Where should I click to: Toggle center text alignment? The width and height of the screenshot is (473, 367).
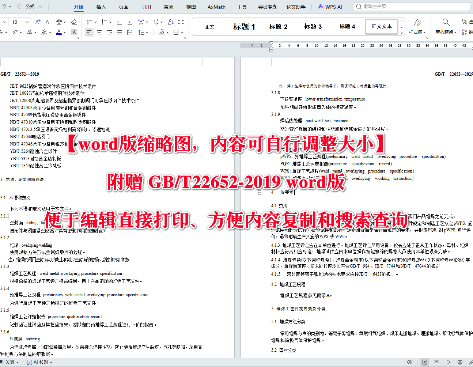99,33
